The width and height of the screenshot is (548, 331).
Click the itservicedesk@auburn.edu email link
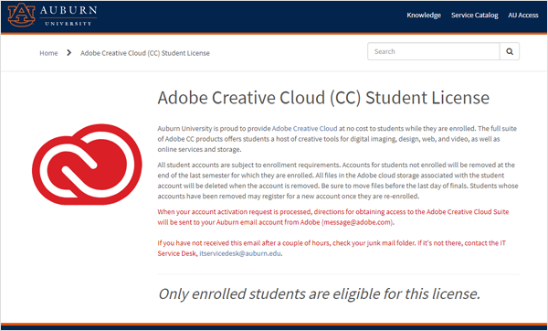click(240, 253)
